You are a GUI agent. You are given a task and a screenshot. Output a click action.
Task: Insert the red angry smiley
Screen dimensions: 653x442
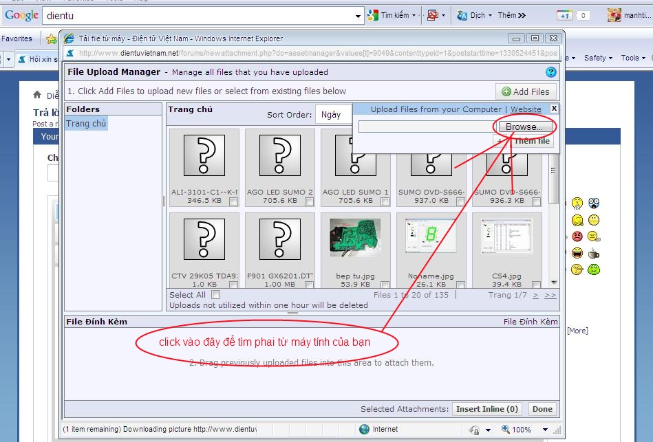tap(577, 236)
